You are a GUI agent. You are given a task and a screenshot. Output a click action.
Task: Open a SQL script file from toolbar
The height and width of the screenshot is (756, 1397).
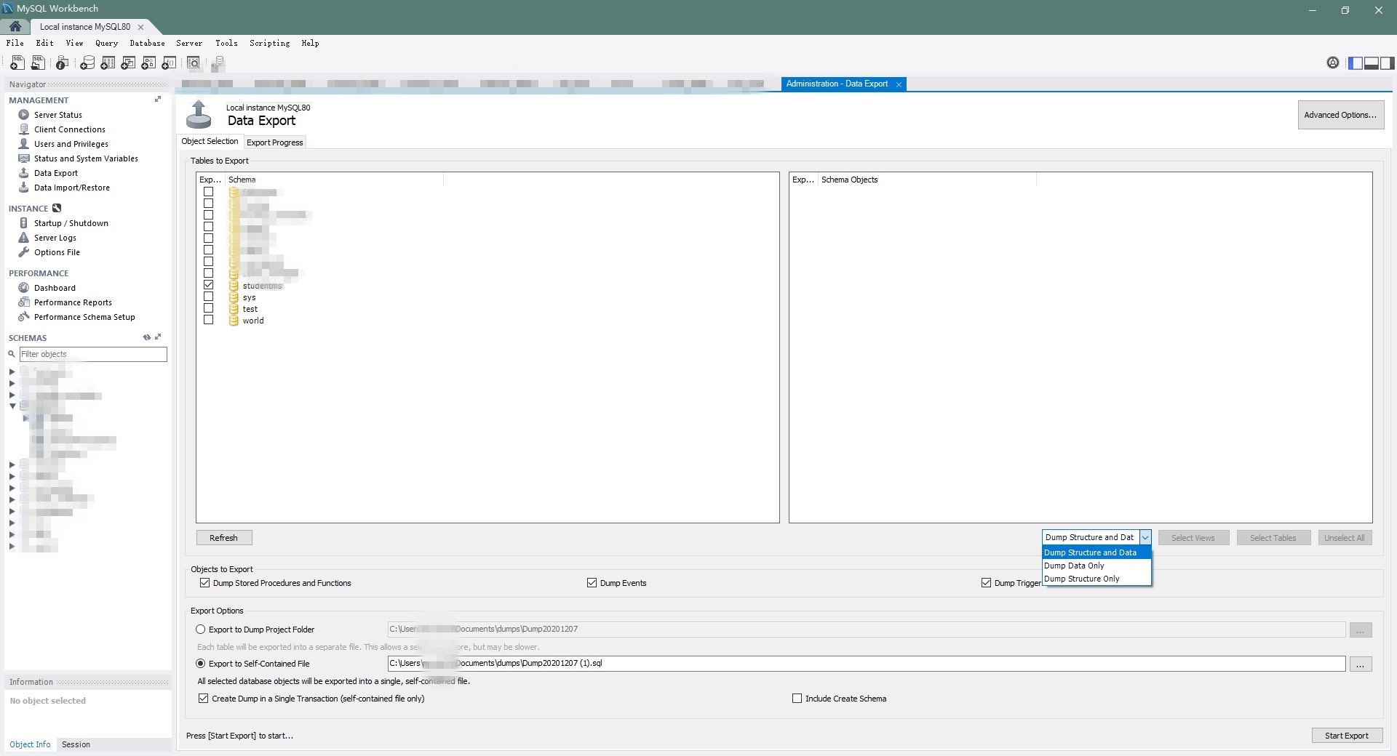38,63
